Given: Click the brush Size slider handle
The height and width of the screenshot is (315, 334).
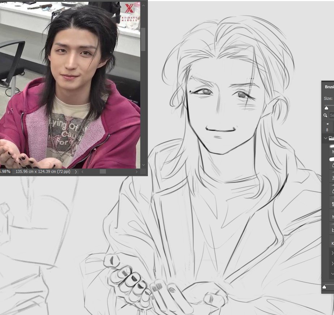Looking at the screenshot, I should (326, 108).
